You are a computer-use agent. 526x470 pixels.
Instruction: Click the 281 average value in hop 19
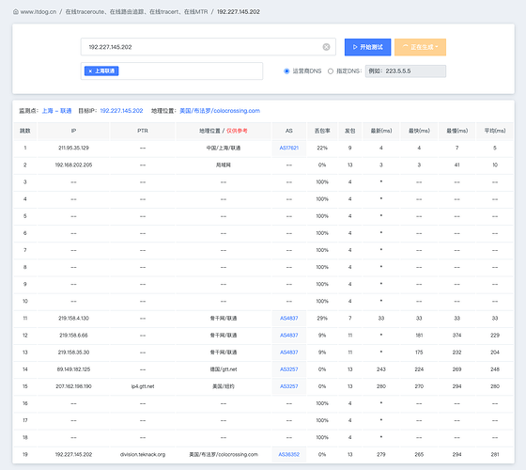click(495, 455)
